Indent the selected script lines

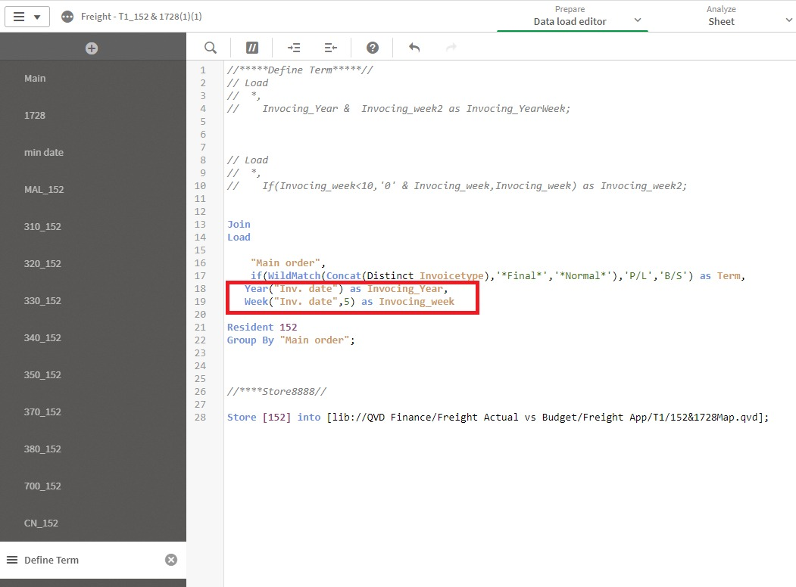coord(294,48)
